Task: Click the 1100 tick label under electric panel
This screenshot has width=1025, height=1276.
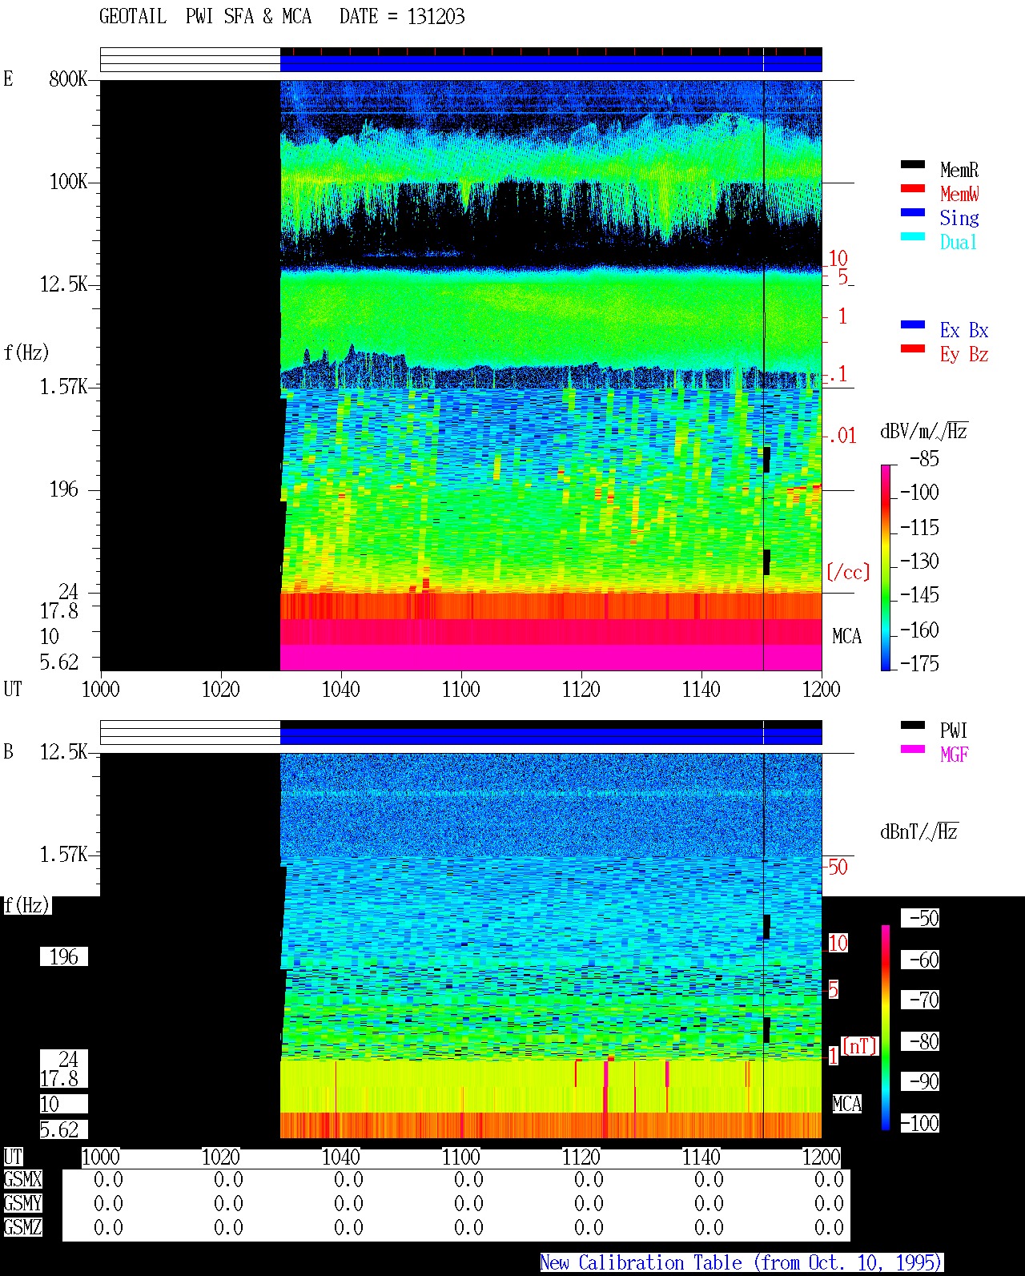Action: click(x=461, y=690)
